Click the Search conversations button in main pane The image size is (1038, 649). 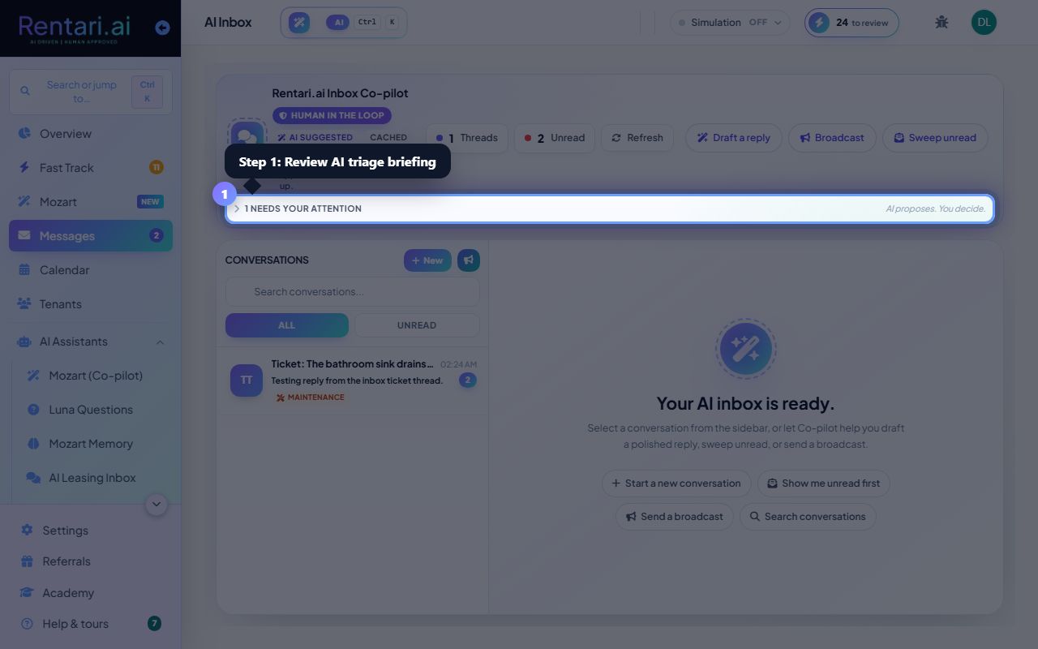808,517
